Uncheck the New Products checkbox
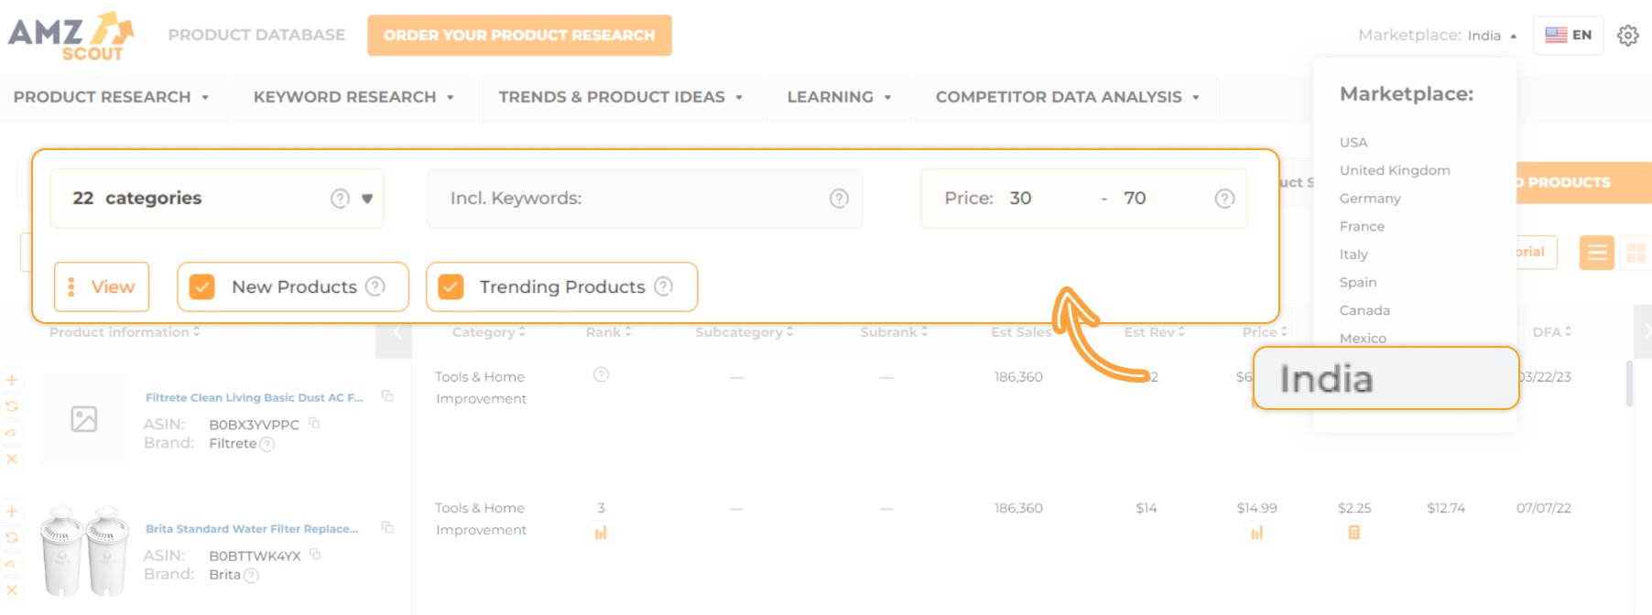Image resolution: width=1652 pixels, height=615 pixels. click(x=201, y=286)
